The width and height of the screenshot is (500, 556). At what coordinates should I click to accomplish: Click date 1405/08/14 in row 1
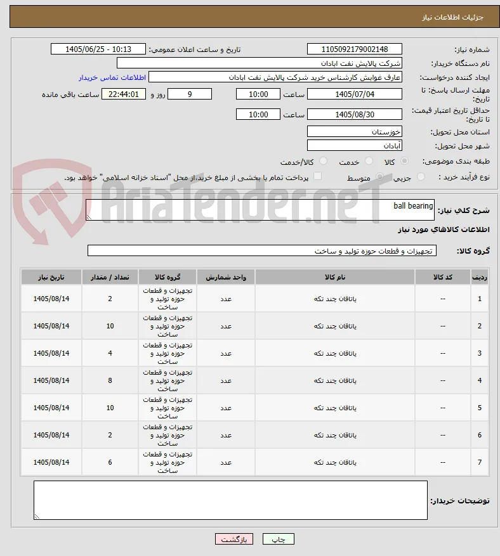51,299
